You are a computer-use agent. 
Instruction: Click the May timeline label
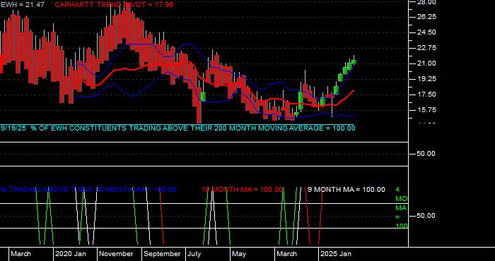pyautogui.click(x=239, y=254)
